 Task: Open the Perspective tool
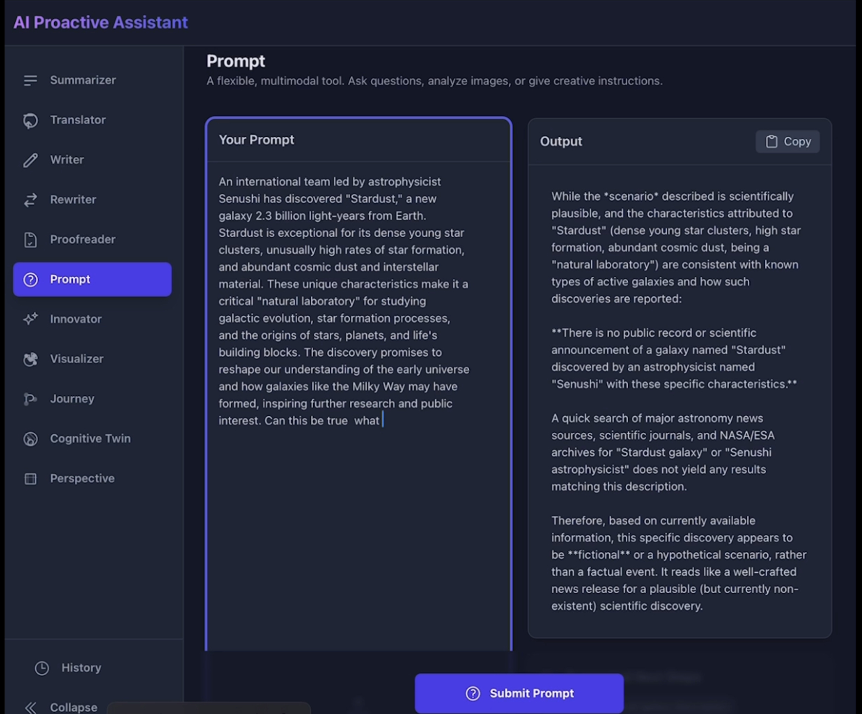coord(82,479)
